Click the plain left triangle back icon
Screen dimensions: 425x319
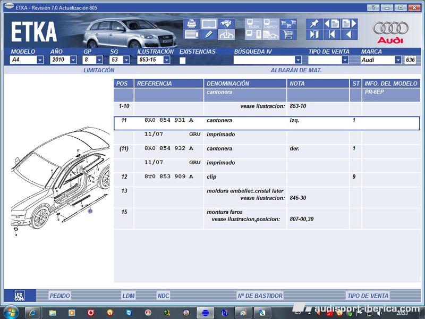pyautogui.click(x=349, y=35)
